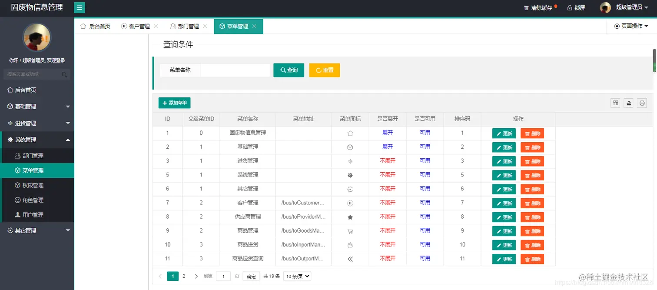Delete the 基础管理 row with 删除
This screenshot has width=657, height=290.
(532, 147)
